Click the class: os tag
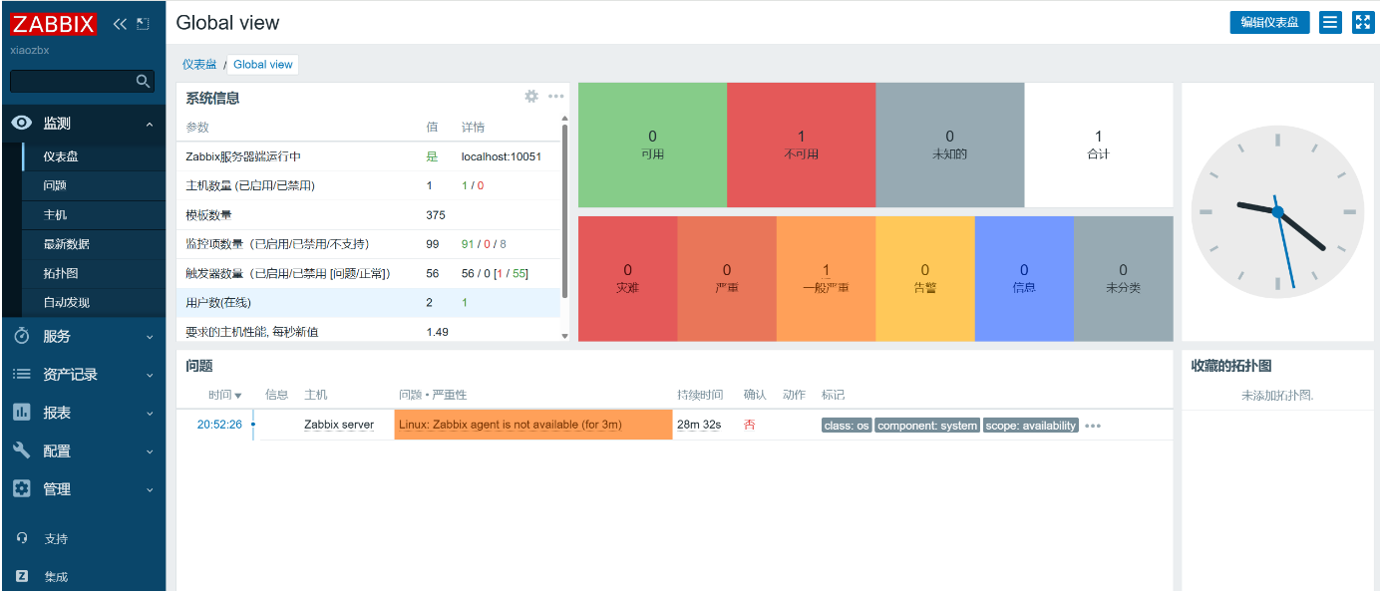 coord(847,426)
